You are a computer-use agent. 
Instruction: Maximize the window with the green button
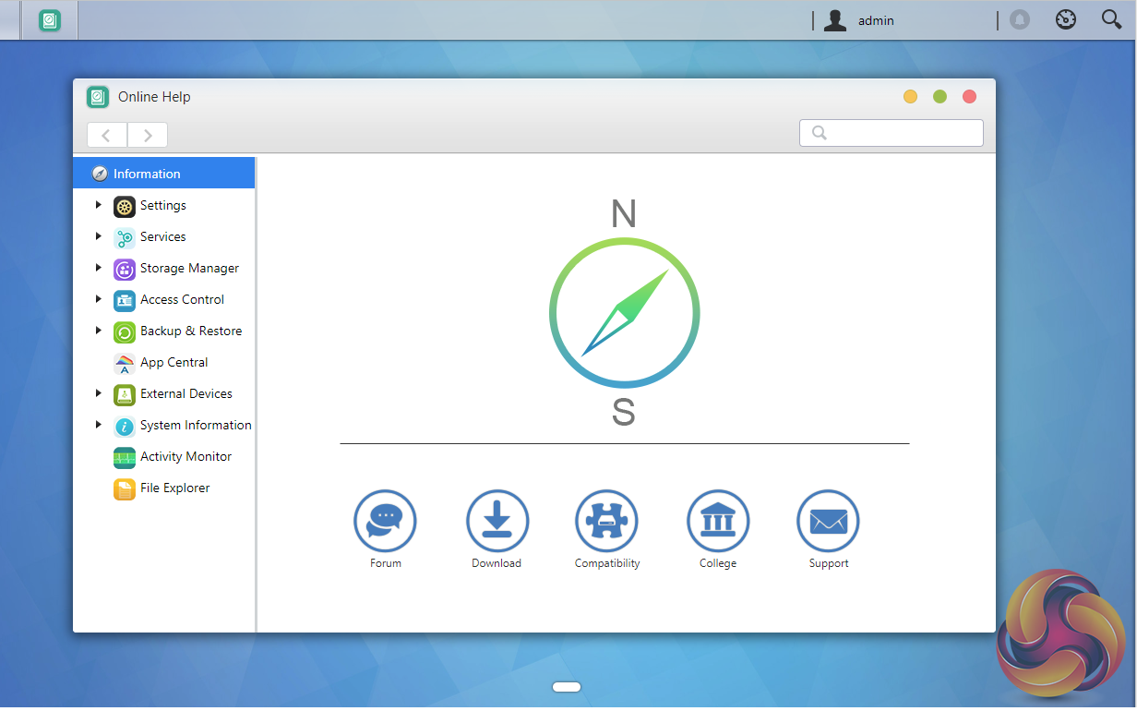coord(940,97)
